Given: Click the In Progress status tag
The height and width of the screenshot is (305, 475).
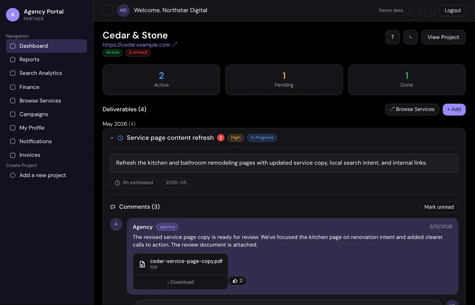Looking at the screenshot, I should point(262,138).
